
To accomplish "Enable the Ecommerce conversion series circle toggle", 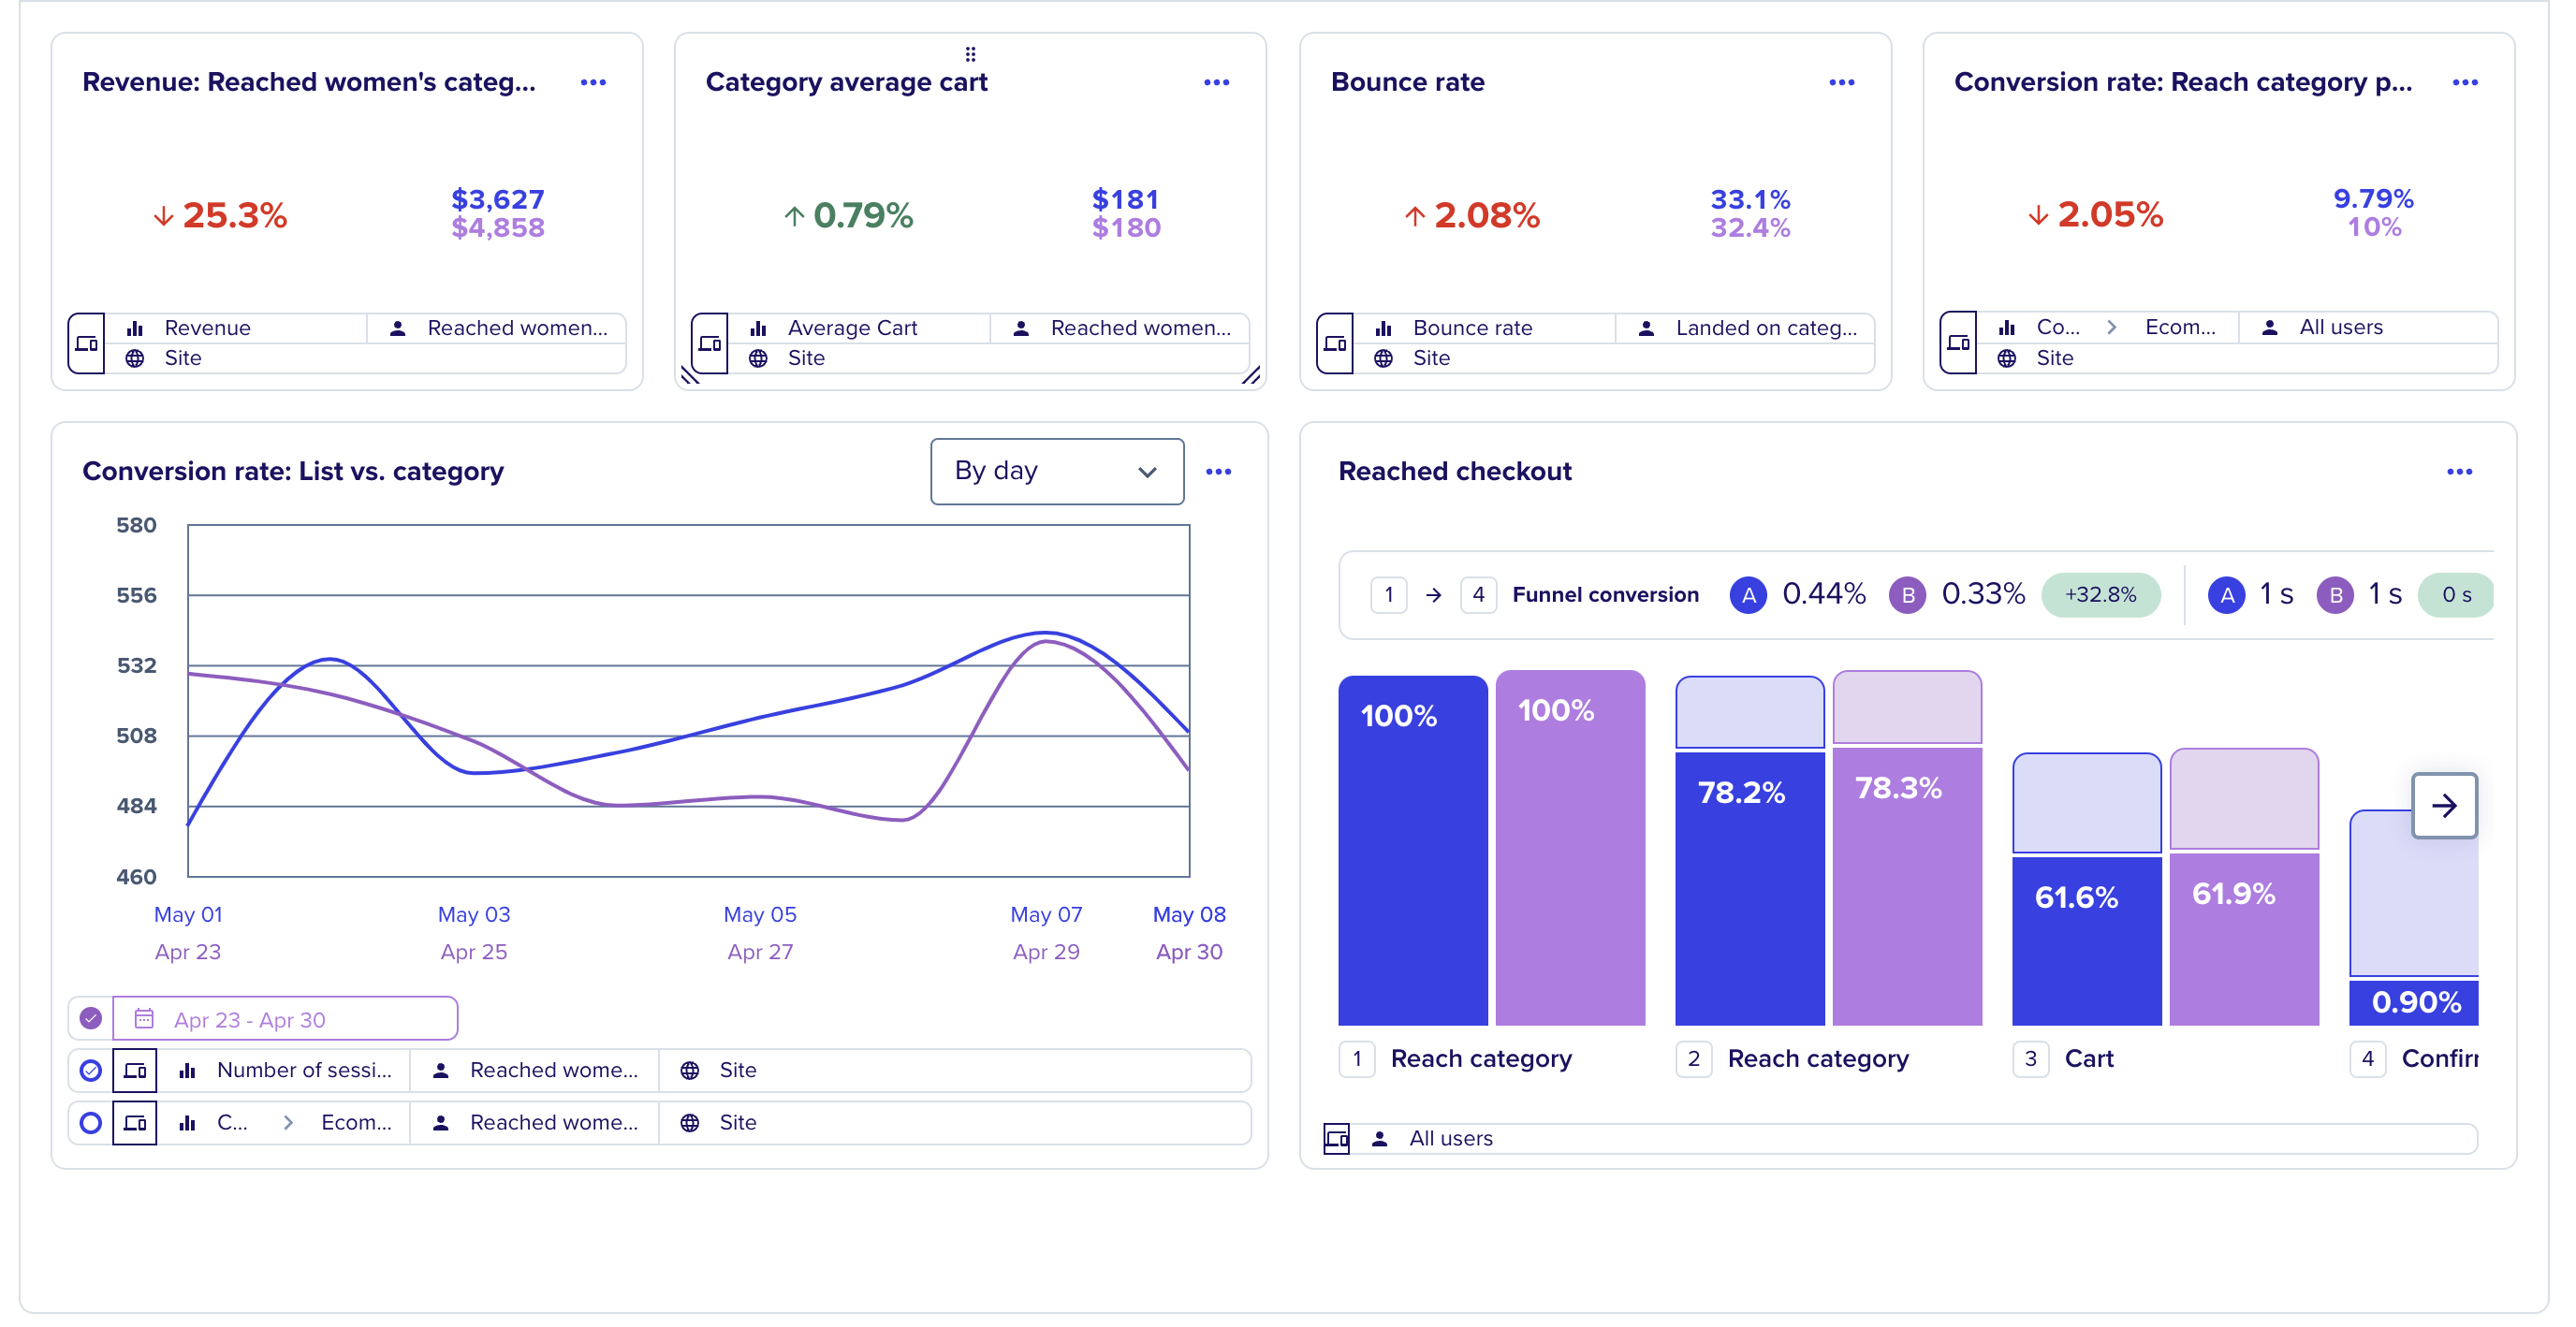I will coord(91,1122).
